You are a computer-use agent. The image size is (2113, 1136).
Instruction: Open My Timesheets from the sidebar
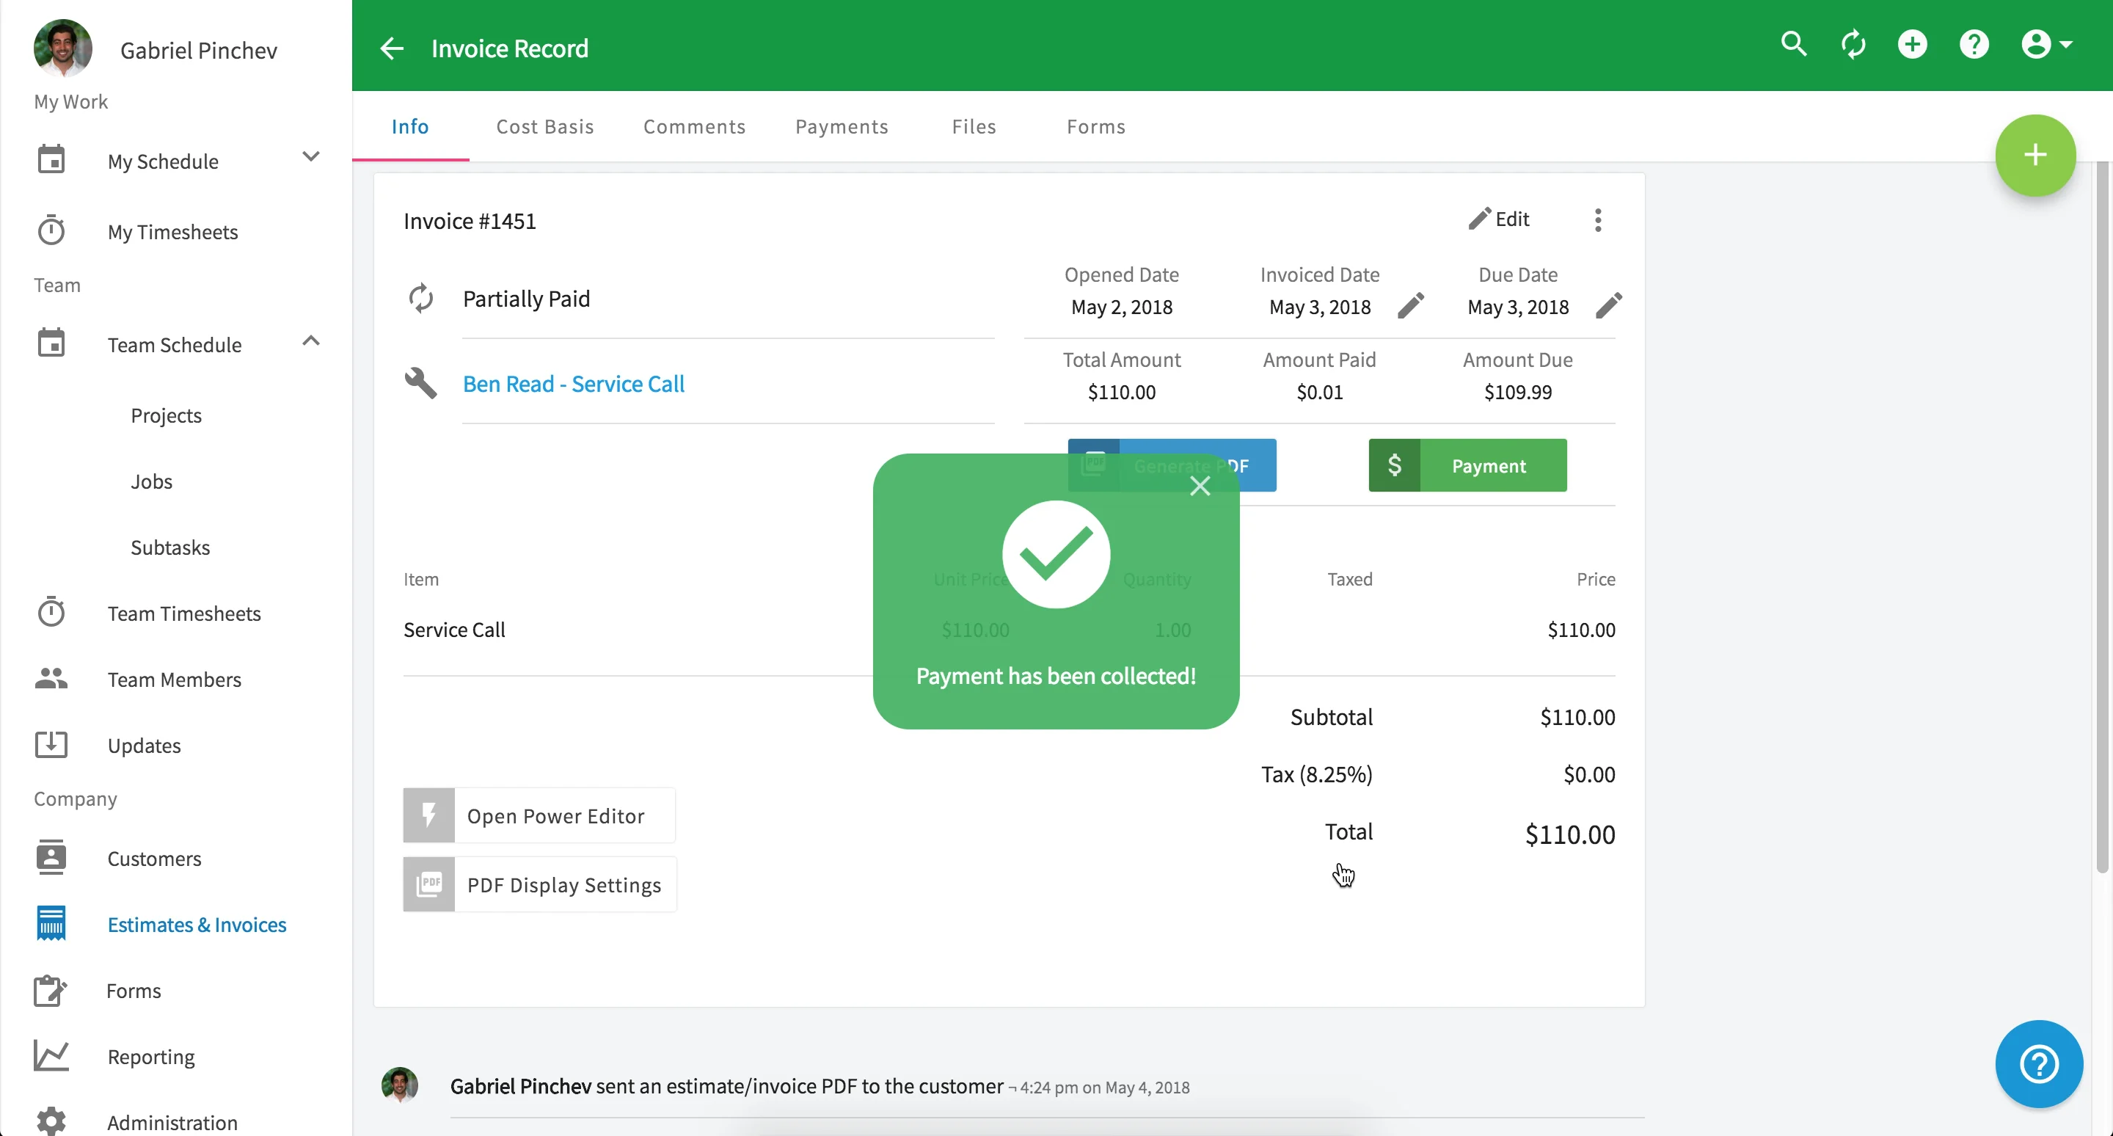[x=172, y=232]
